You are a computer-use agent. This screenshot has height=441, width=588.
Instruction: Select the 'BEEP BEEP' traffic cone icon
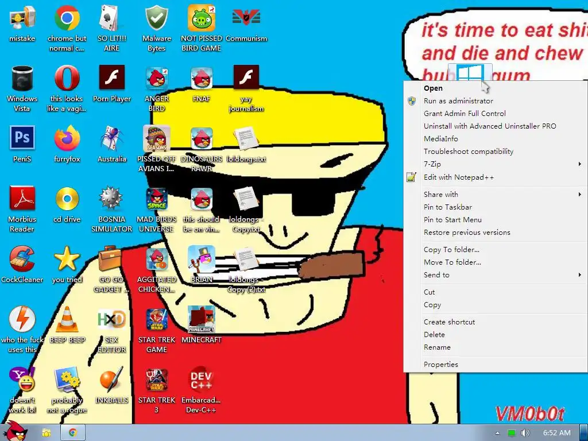click(67, 319)
